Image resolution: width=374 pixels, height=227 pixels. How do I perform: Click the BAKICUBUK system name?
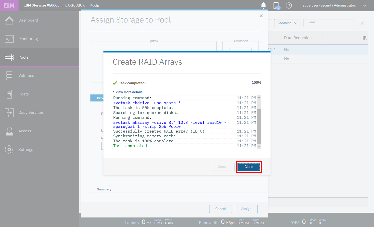75,6
